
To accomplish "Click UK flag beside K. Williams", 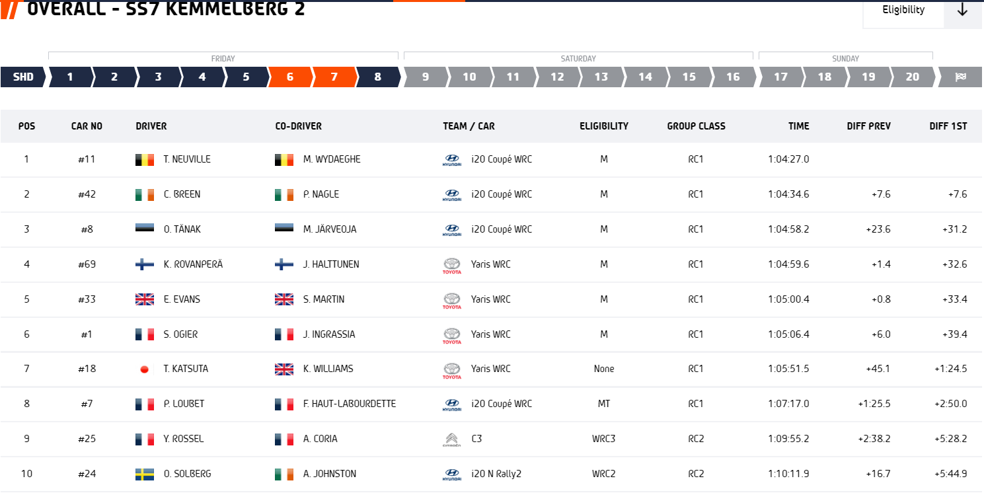I will 284,369.
